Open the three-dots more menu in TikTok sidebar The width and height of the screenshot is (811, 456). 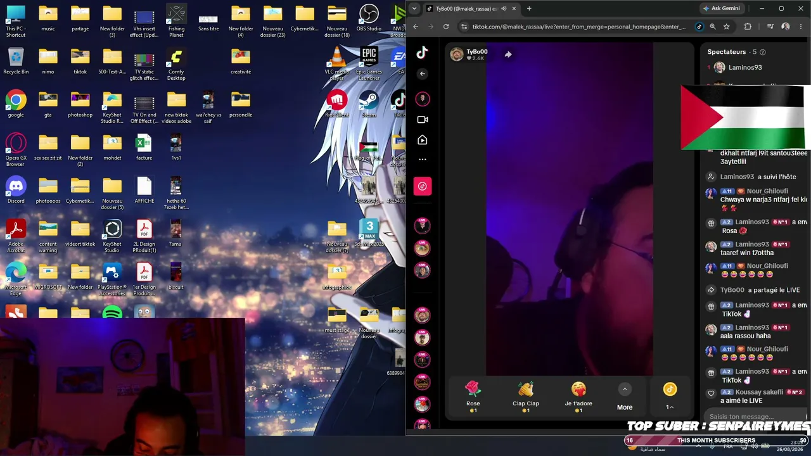click(x=423, y=160)
